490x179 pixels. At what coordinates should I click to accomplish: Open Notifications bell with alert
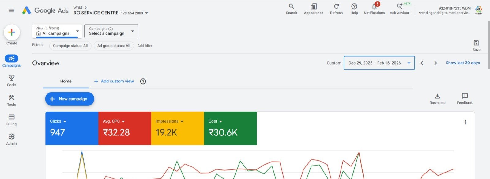(374, 8)
